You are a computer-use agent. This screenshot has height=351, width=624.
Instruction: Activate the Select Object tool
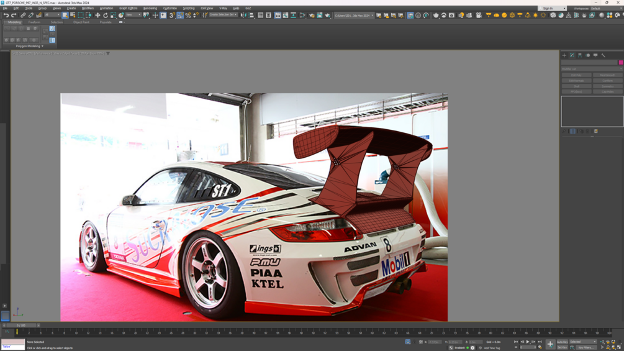click(65, 15)
